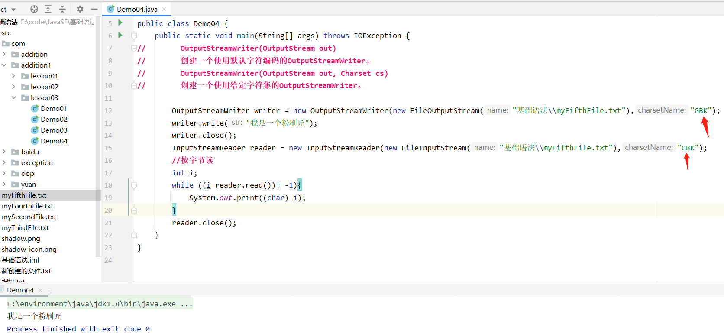Open the Demo01 class file
The image size is (724, 334).
[x=54, y=108]
